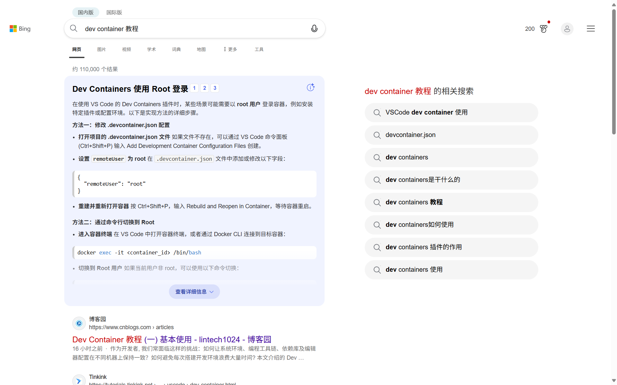The height and width of the screenshot is (385, 617).
Task: Click the Bing logo
Action: click(20, 29)
